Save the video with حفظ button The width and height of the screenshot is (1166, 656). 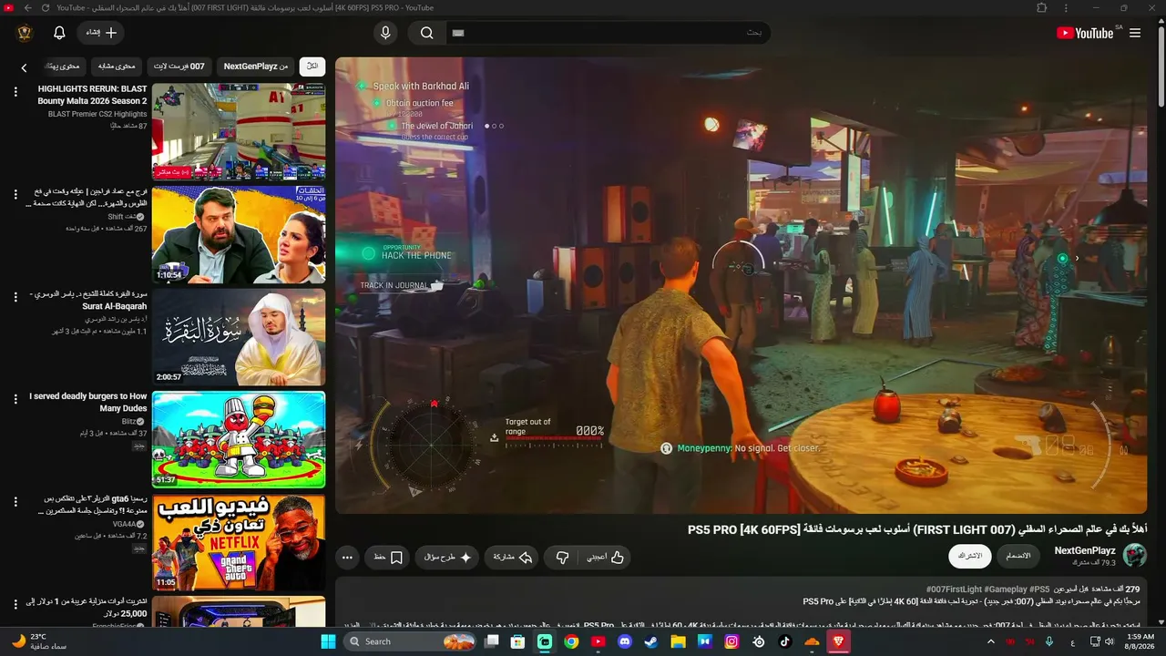point(388,558)
